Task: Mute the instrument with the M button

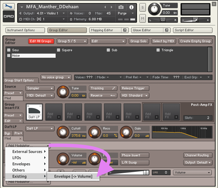Action: point(142,18)
